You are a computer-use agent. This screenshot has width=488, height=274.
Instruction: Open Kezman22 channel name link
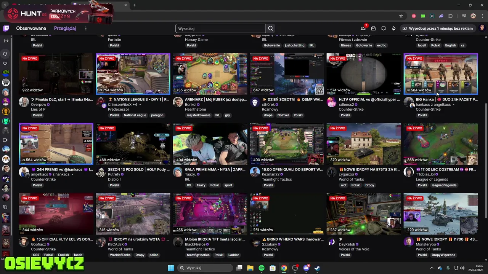271,174
